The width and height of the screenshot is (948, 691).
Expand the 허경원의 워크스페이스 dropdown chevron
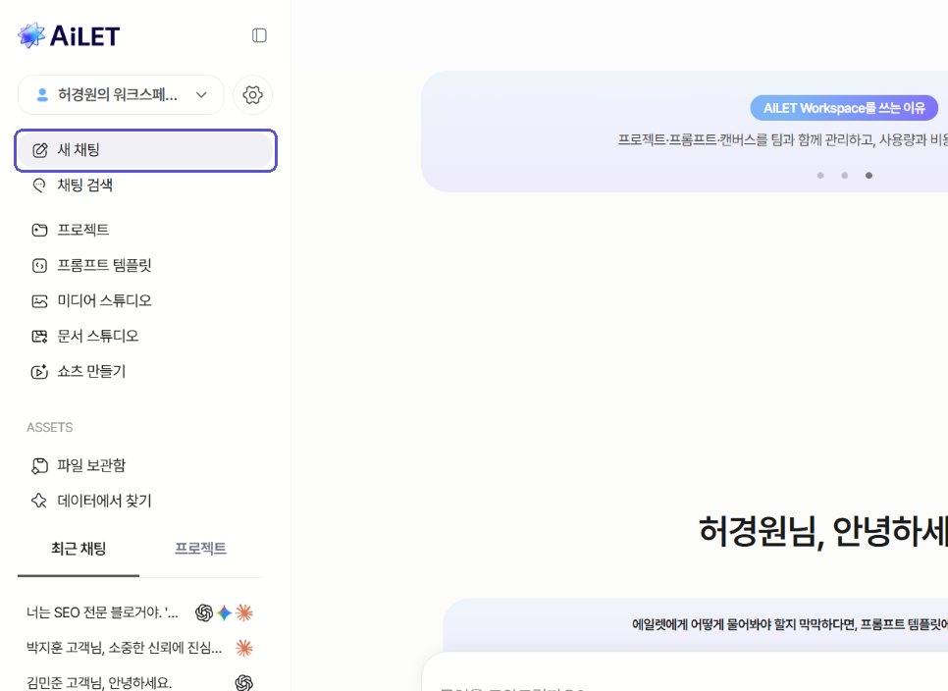201,95
